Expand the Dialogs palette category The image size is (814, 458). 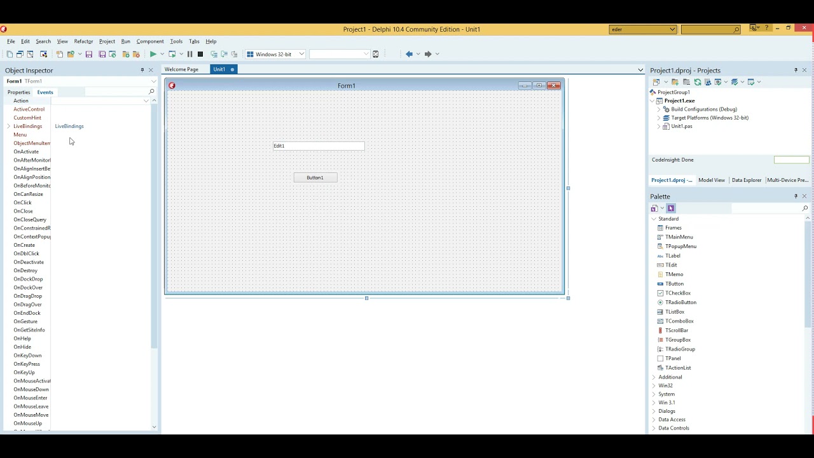(x=654, y=411)
